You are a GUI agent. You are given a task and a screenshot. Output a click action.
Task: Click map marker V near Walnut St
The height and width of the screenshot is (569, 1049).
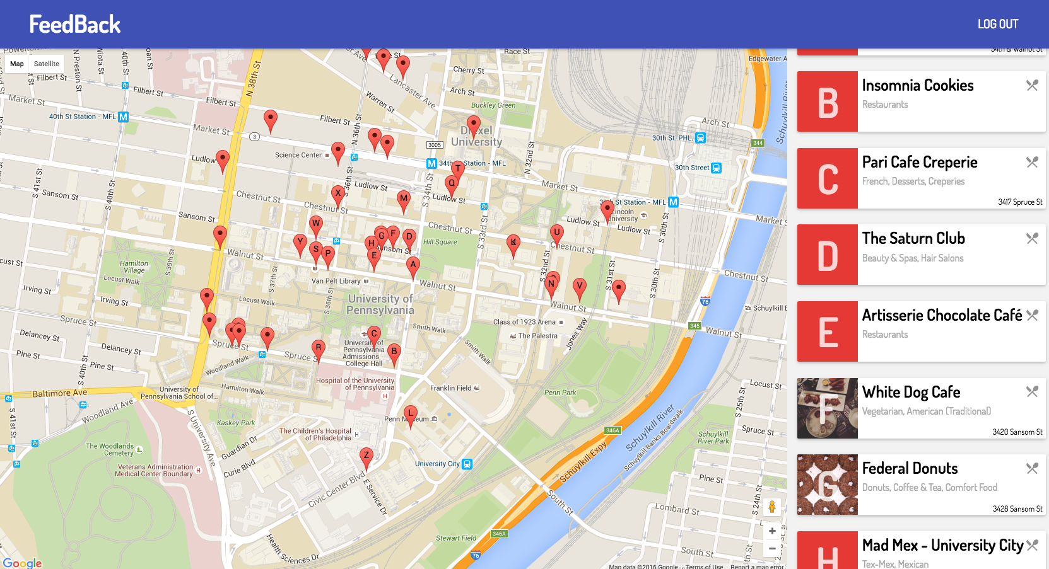pyautogui.click(x=580, y=289)
